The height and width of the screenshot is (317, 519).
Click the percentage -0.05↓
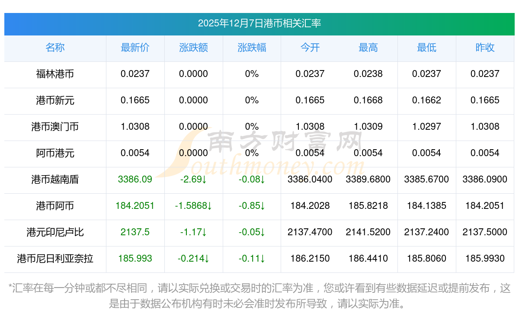tap(252, 232)
